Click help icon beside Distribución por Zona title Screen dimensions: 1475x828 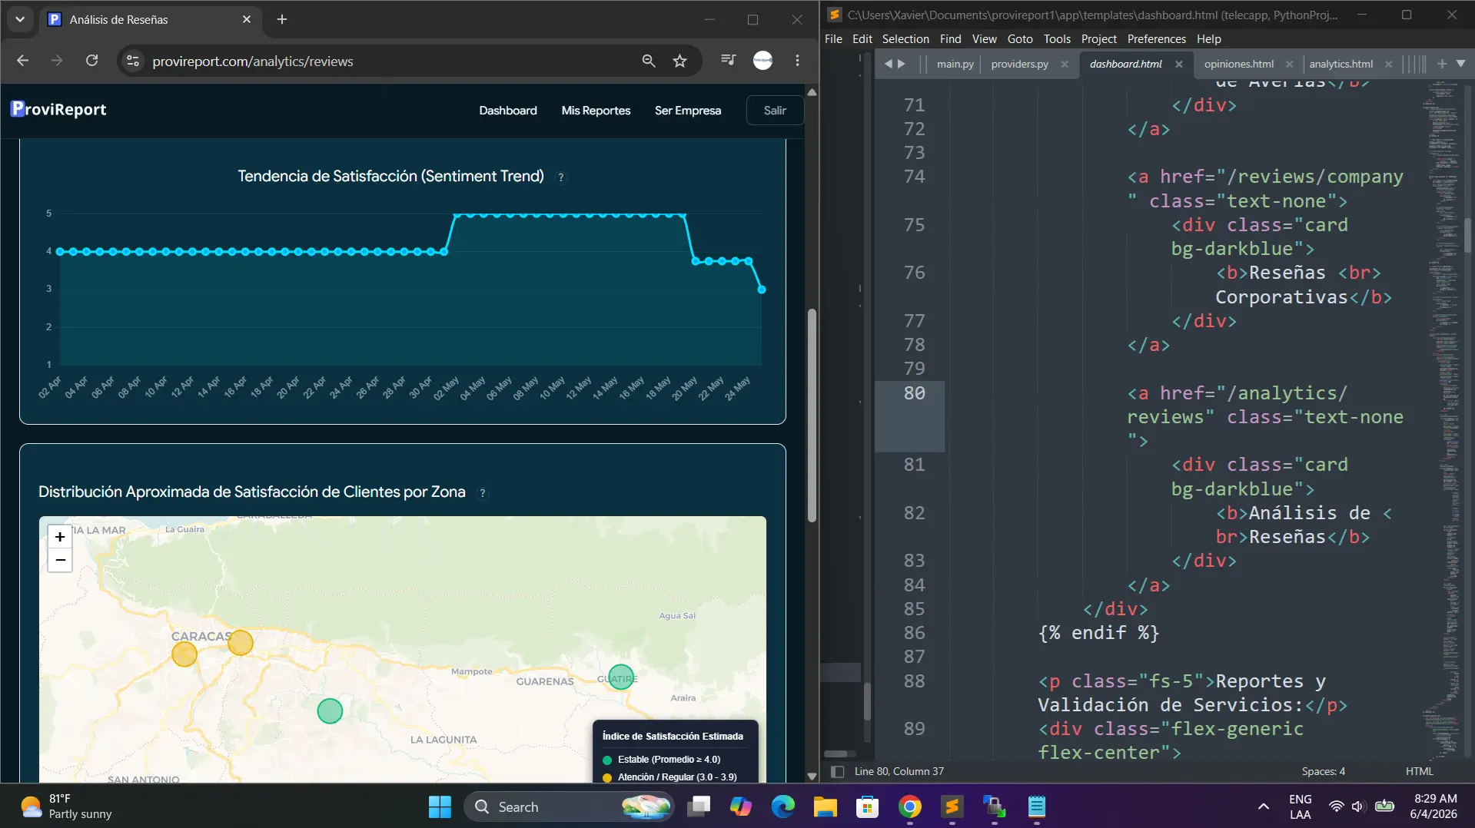pos(483,493)
